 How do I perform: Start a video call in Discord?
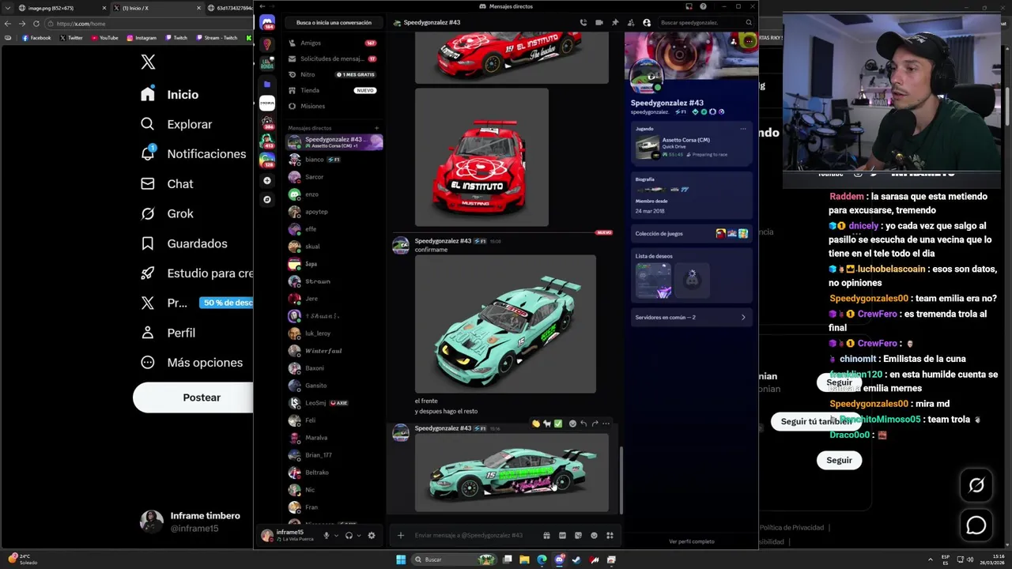[x=599, y=23]
